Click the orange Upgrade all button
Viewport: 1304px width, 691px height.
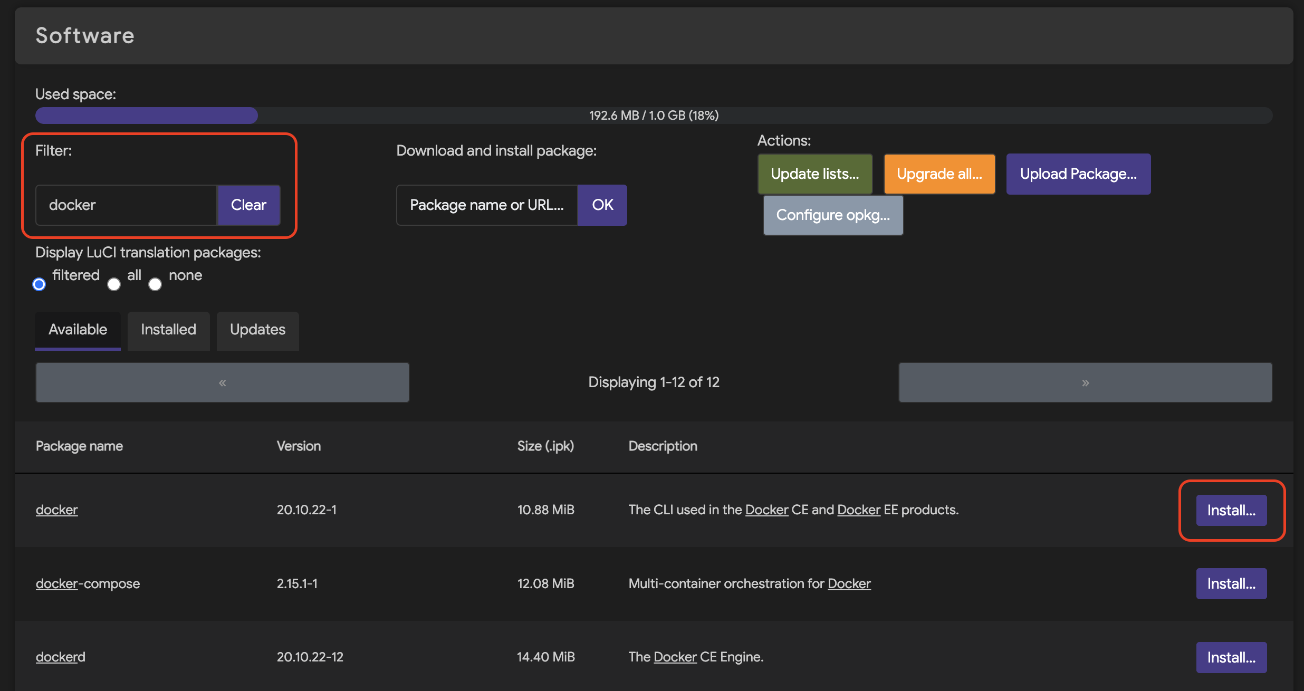coord(939,174)
